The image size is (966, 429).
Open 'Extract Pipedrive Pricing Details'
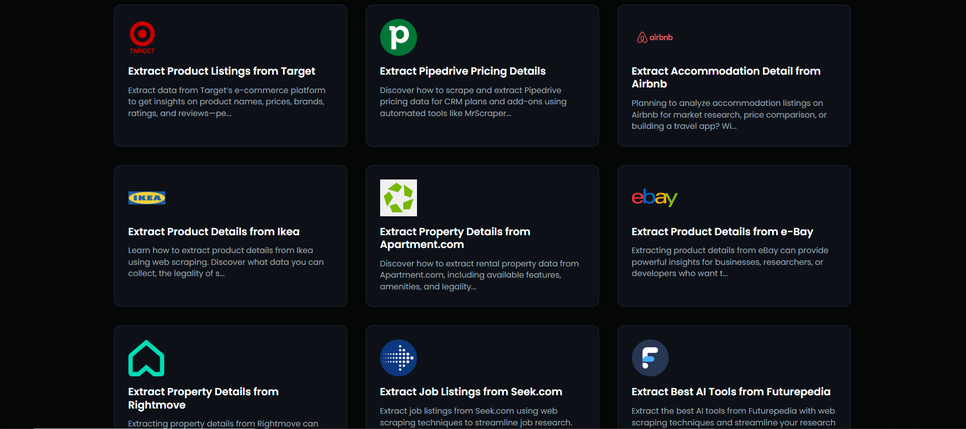463,71
